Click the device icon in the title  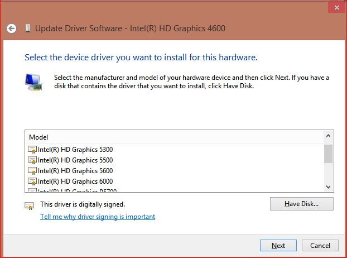[27, 28]
